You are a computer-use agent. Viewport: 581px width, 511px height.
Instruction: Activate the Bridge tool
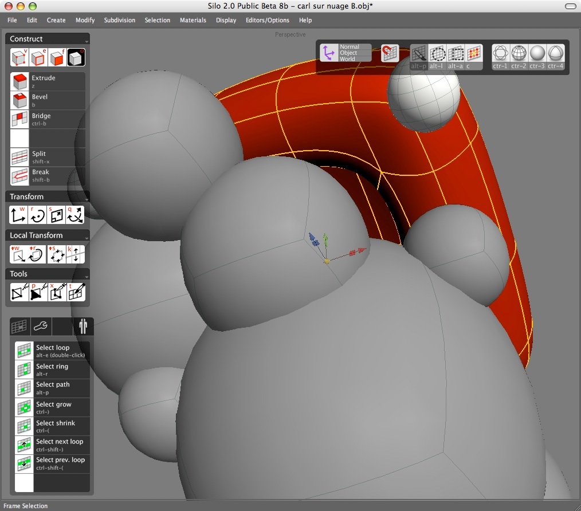coord(19,119)
